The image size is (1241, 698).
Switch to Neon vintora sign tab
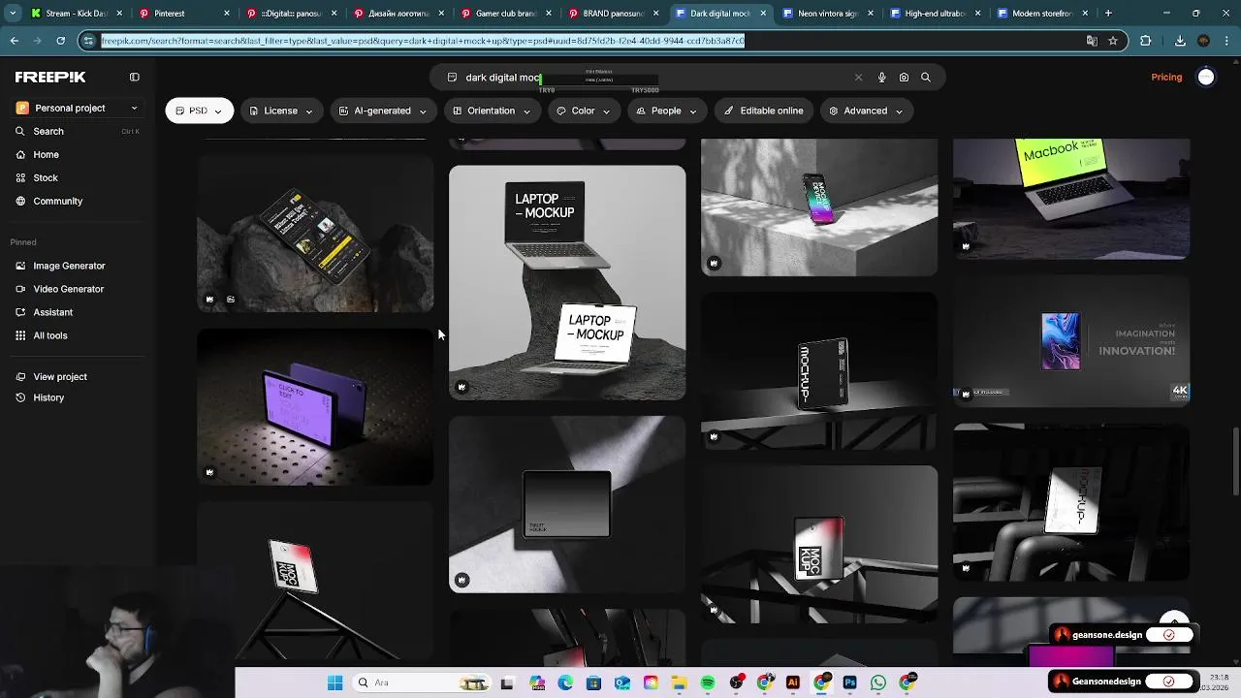pos(826,14)
